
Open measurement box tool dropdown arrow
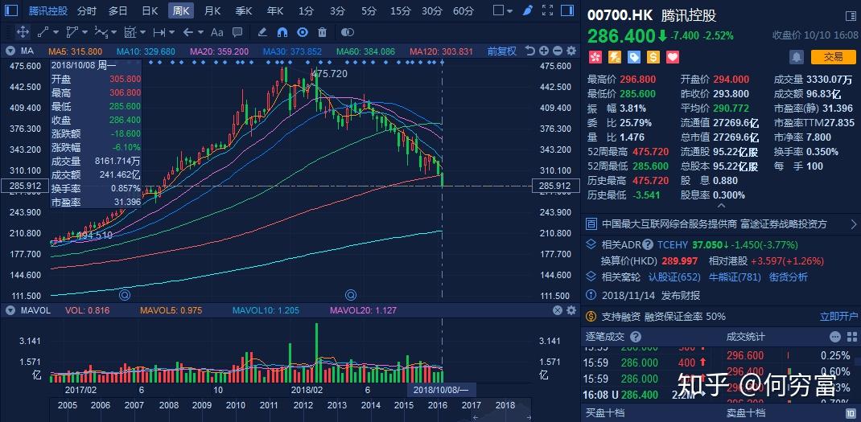click(142, 33)
